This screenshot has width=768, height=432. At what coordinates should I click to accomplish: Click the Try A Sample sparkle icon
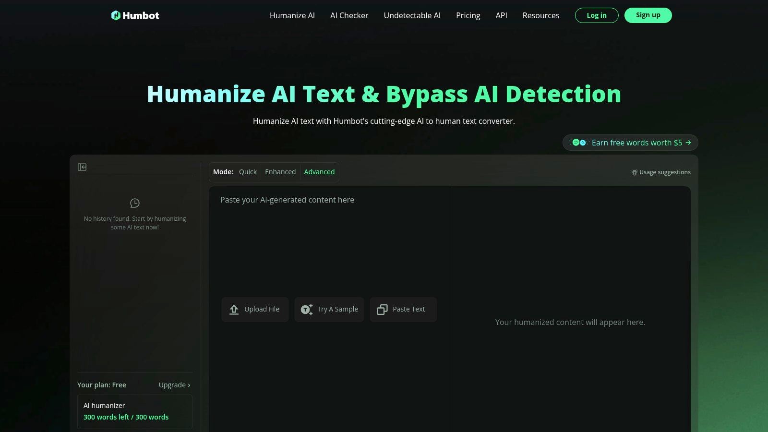(307, 310)
